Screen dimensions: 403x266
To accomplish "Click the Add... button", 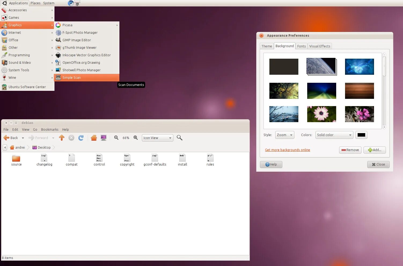I will (375, 150).
